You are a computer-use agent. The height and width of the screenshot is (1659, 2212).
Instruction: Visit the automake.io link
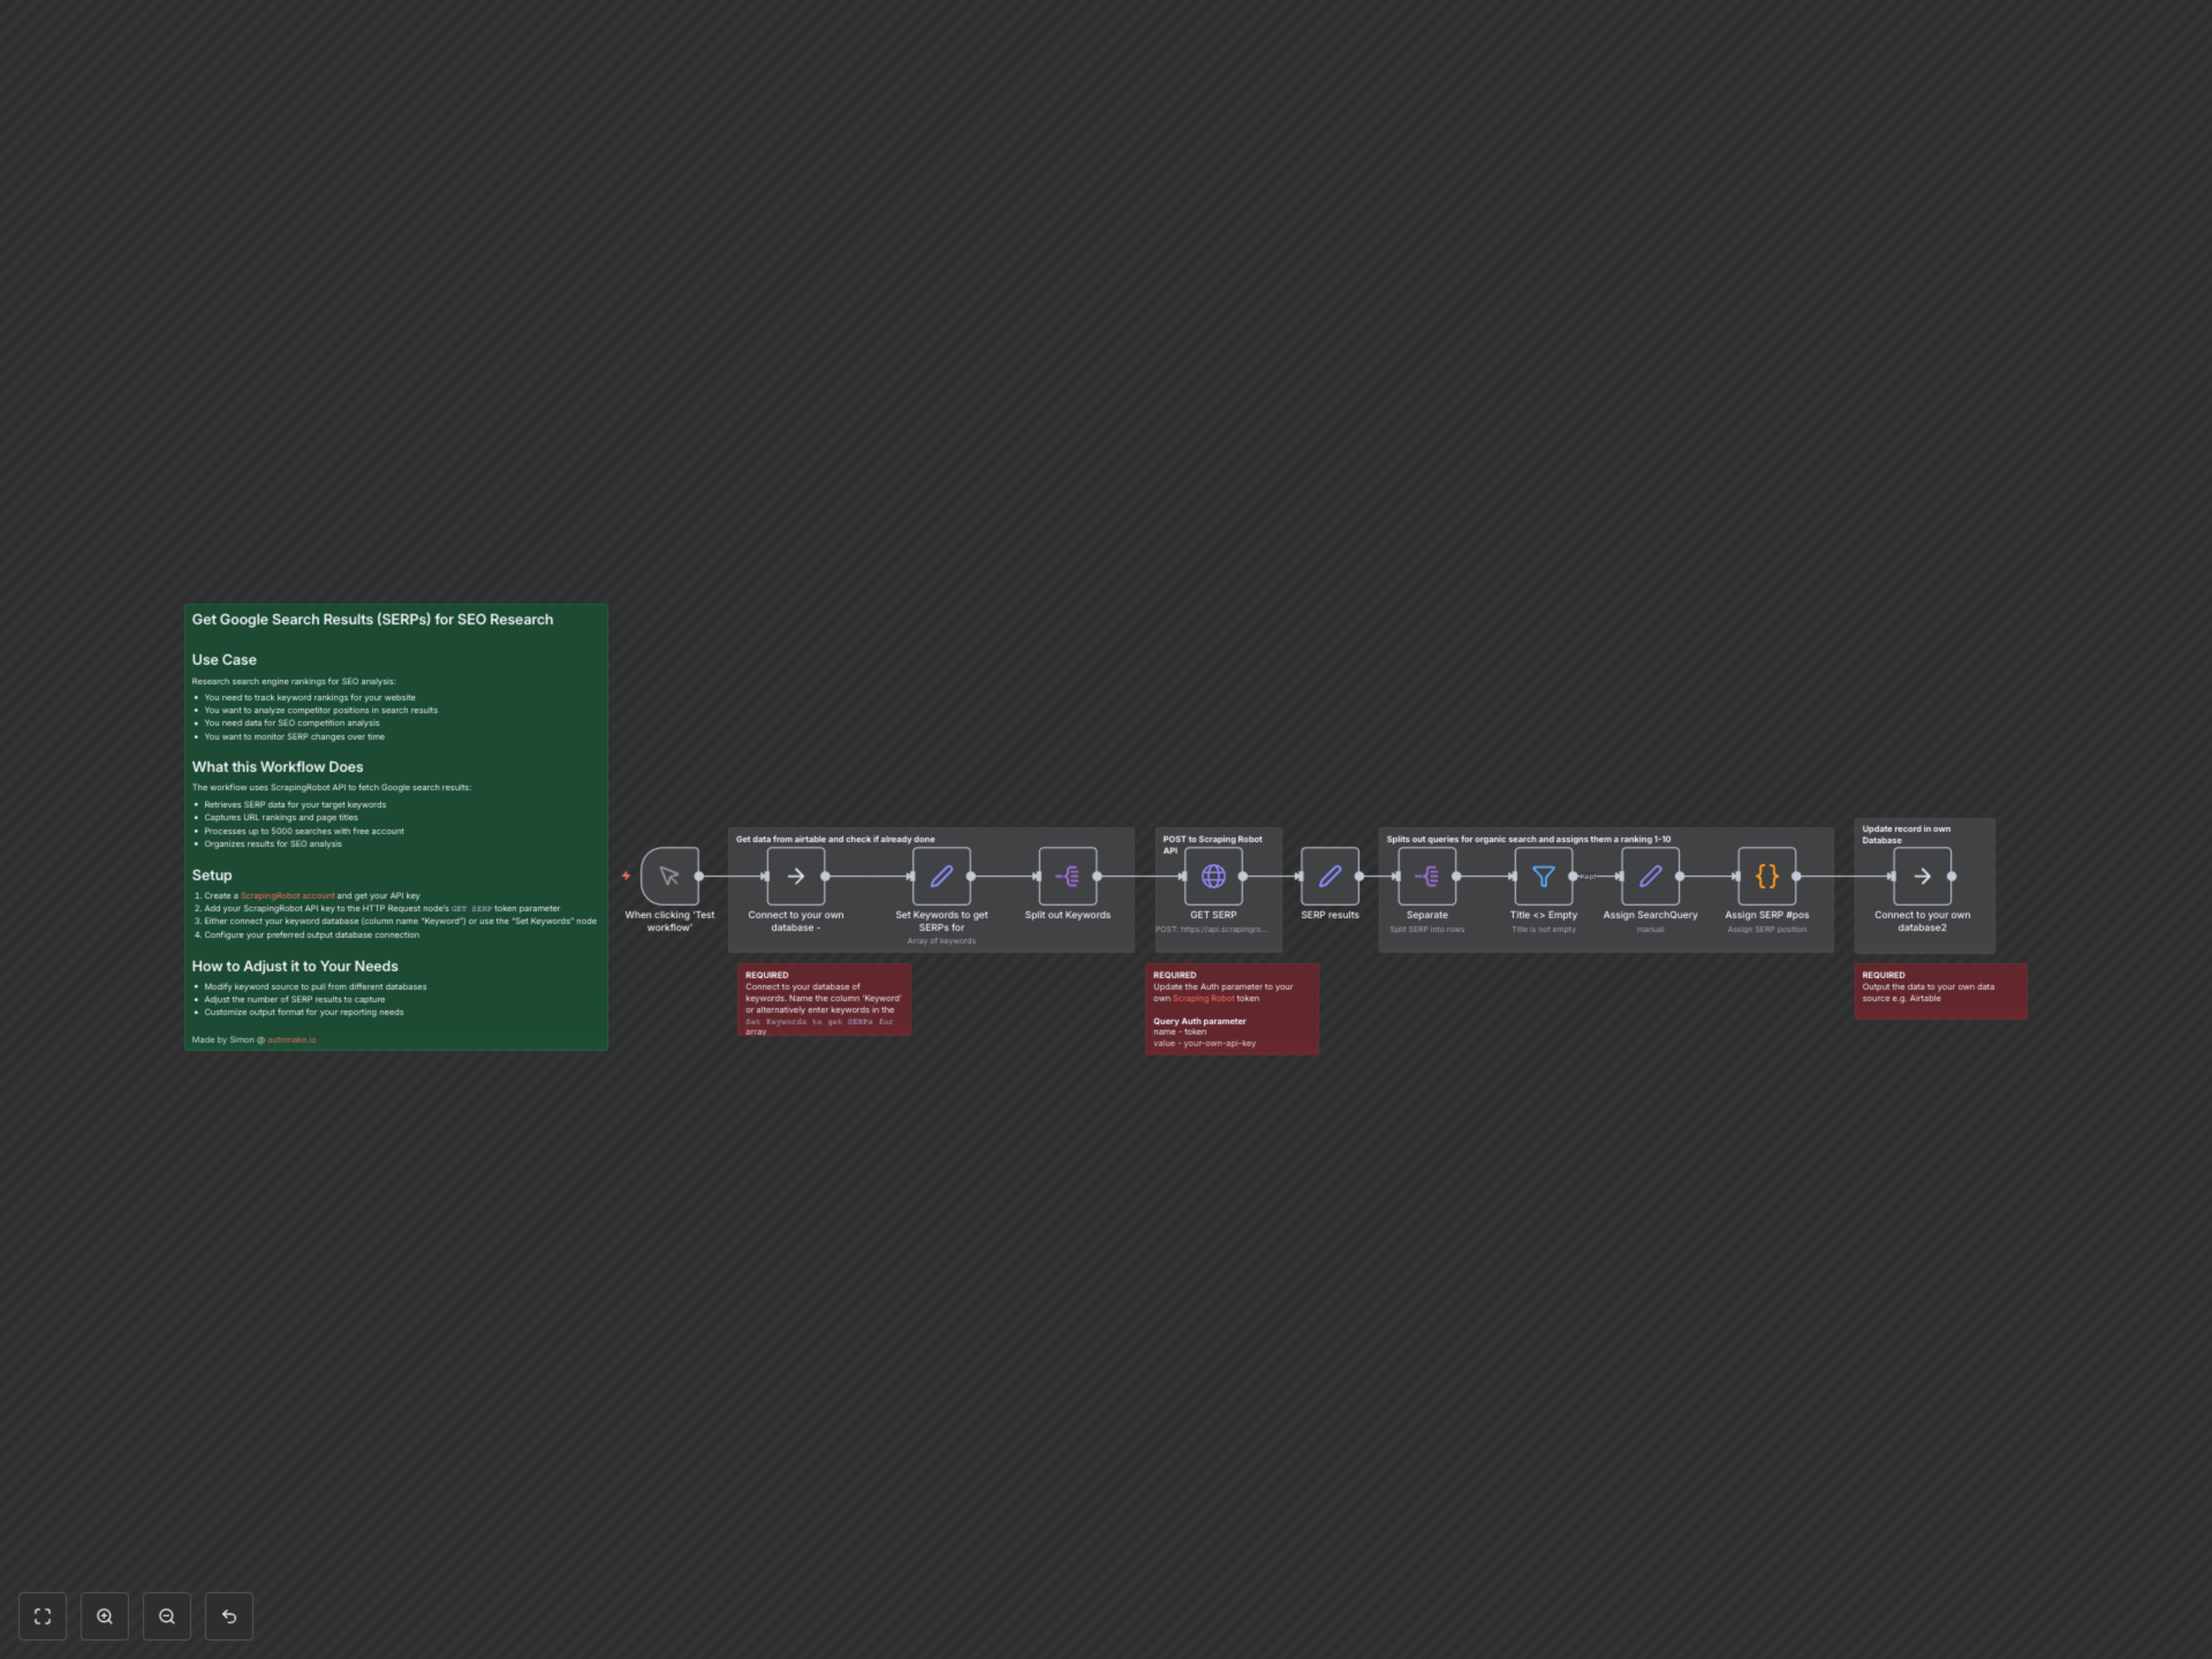[x=291, y=1039]
